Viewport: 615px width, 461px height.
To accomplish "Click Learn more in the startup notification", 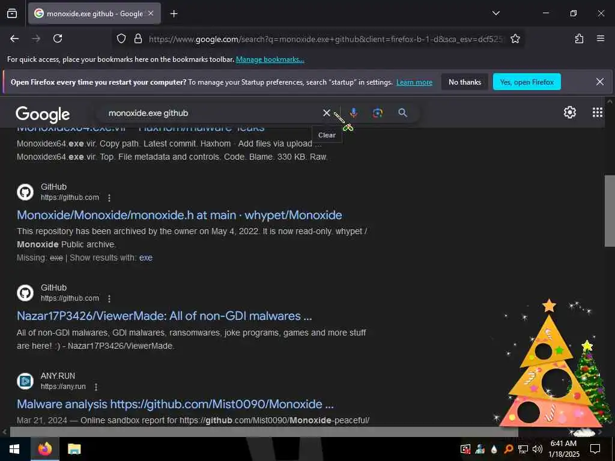I will [x=414, y=82].
